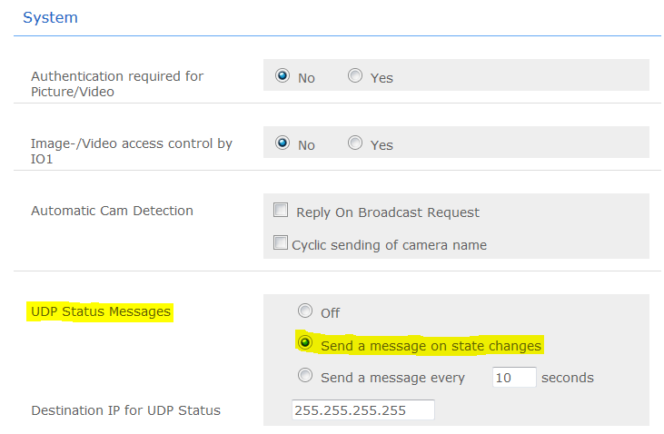664x434 pixels.
Task: Click the Destination IP input field
Action: (362, 409)
